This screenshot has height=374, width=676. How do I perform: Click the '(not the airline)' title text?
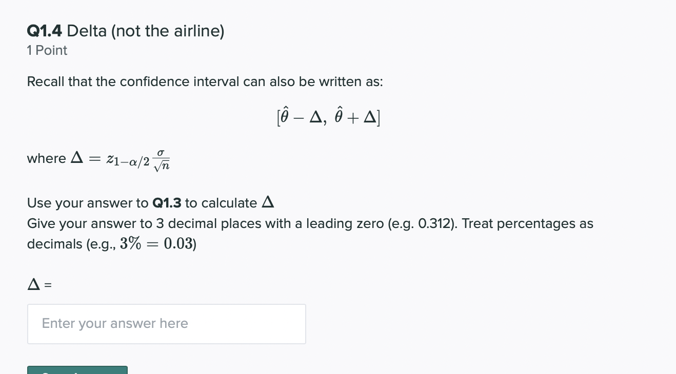pyautogui.click(x=168, y=32)
